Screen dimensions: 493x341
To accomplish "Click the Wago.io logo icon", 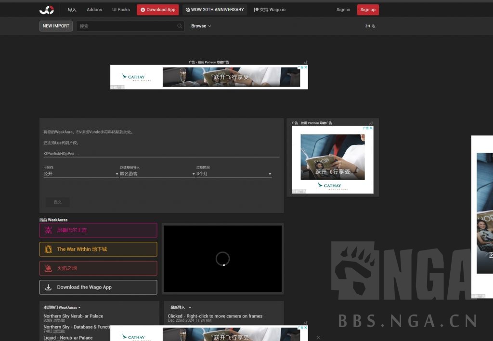I will coord(47,10).
